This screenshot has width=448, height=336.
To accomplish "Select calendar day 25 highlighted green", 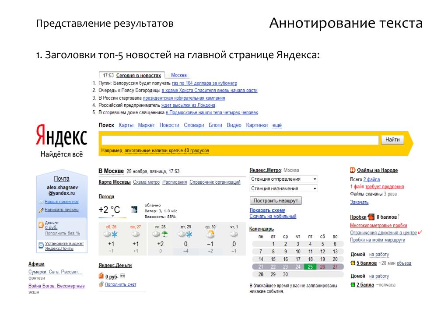I will pyautogui.click(x=310, y=266).
